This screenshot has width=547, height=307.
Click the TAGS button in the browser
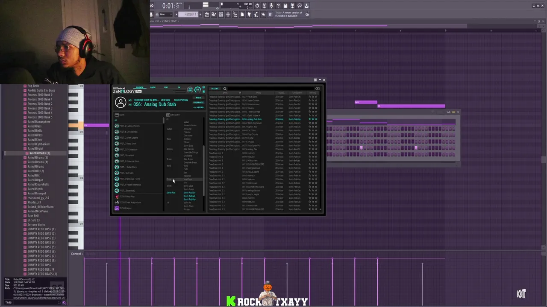pyautogui.click(x=8, y=302)
